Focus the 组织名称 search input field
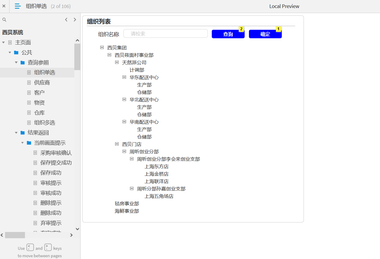The height and width of the screenshot is (259, 380). pyautogui.click(x=166, y=34)
